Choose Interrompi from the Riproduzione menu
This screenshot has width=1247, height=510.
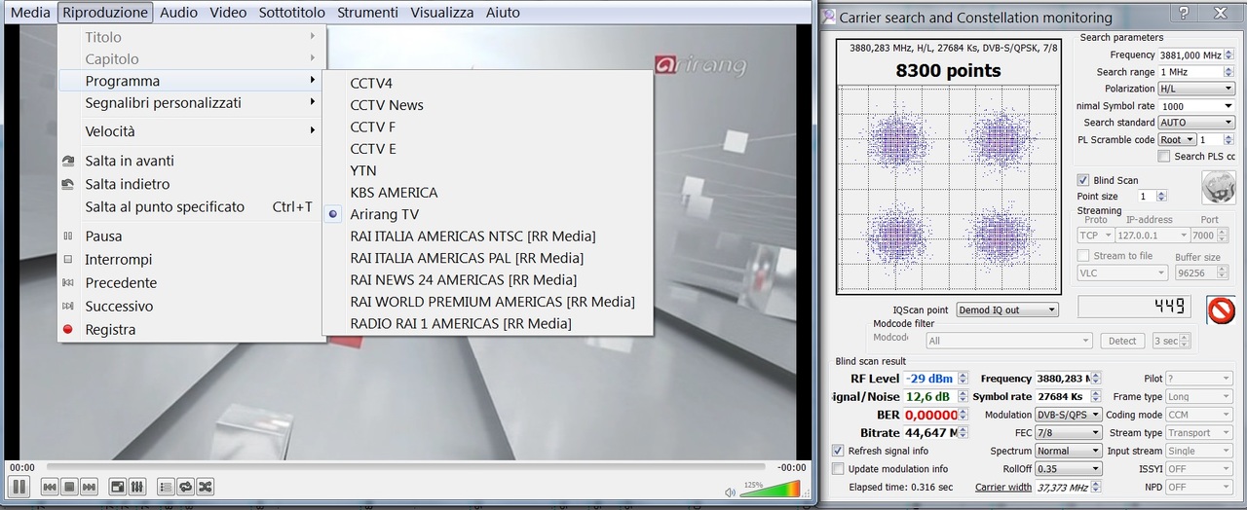coord(190,259)
